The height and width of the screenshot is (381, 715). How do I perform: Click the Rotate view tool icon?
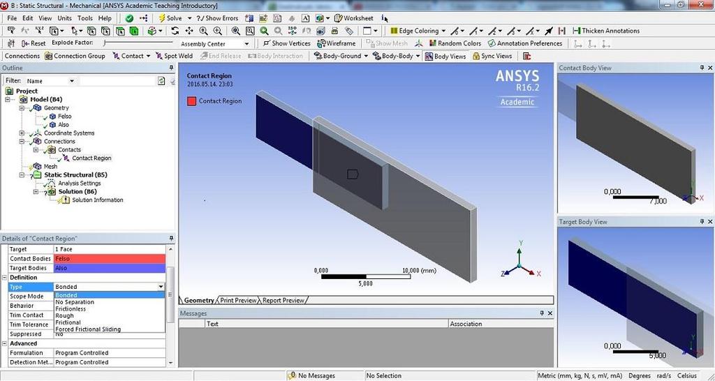point(175,31)
